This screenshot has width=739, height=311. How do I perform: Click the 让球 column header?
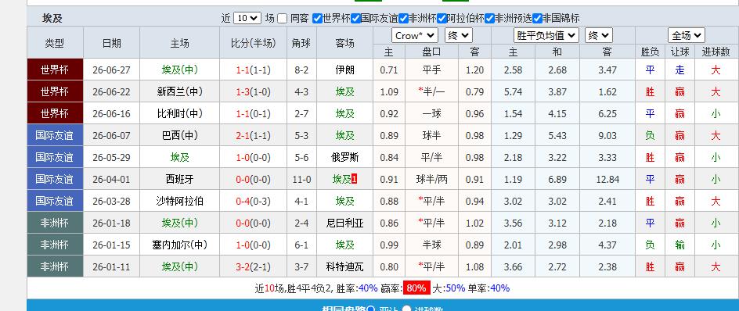tap(680, 52)
